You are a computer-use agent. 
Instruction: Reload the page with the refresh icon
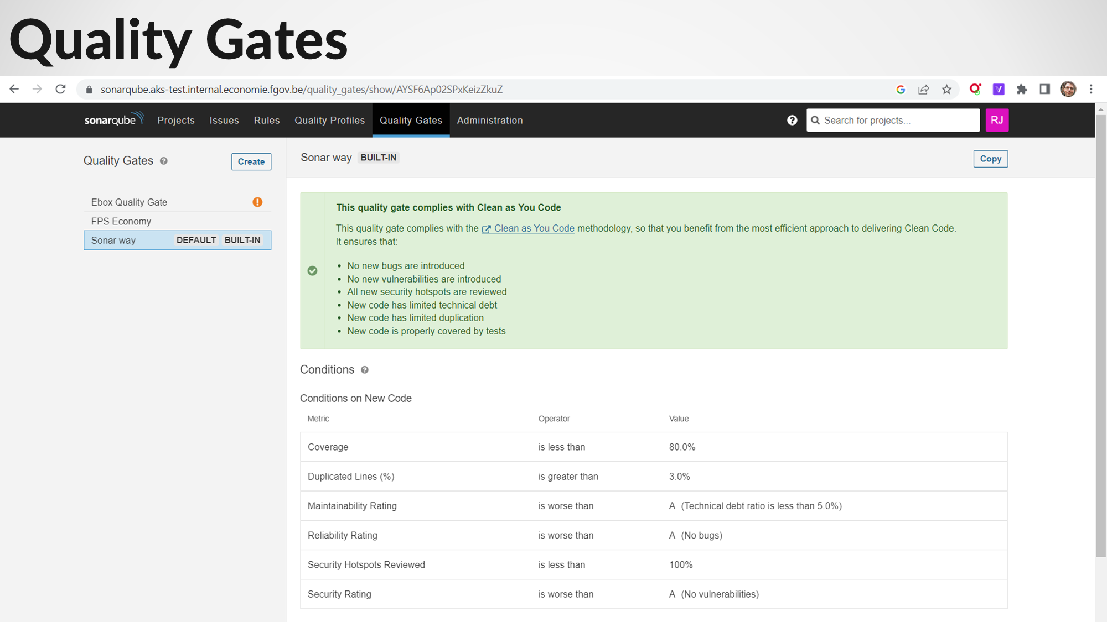[60, 89]
